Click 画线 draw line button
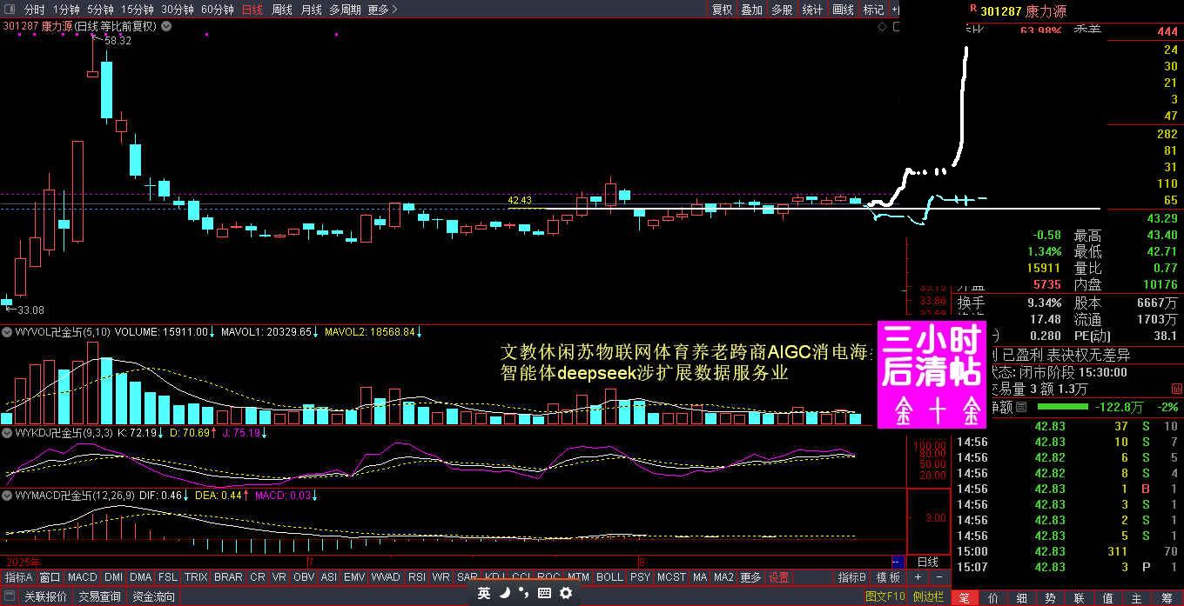Screen dimensions: 1184x606 843,10
